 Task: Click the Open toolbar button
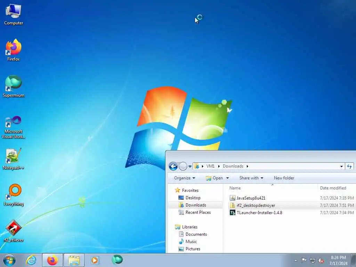pos(214,178)
